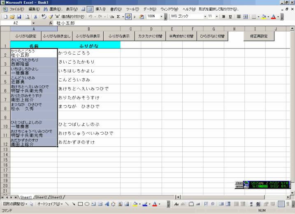Open a file with the Open folder icon

[x=12, y=17]
